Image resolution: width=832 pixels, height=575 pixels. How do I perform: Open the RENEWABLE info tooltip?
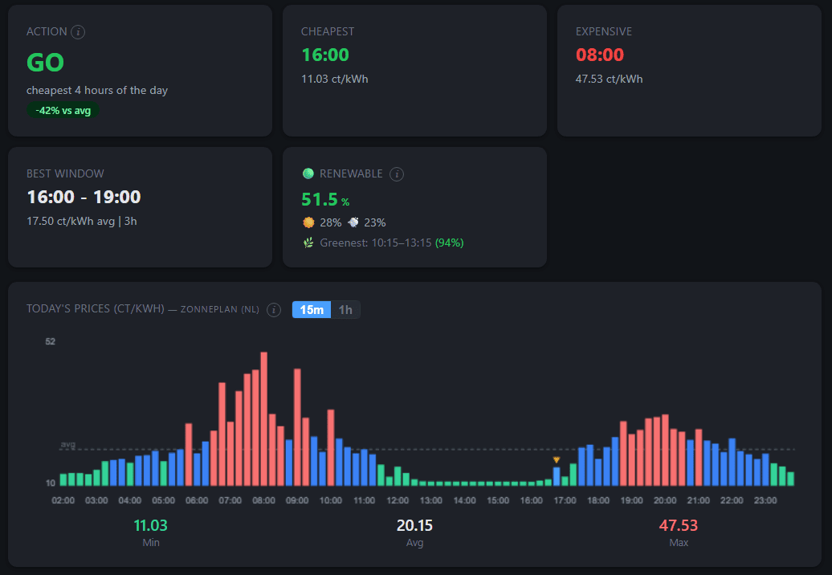(x=397, y=173)
